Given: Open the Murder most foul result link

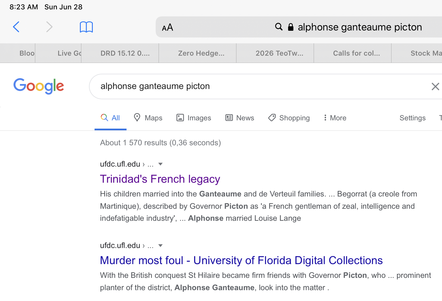Looking at the screenshot, I should point(241,260).
